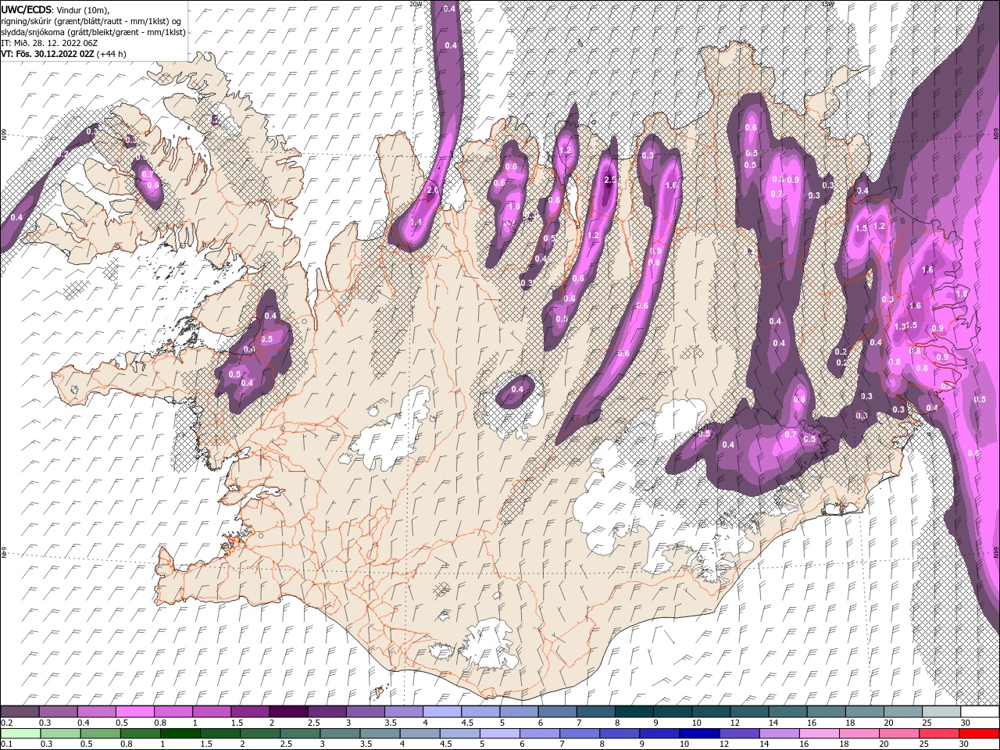Select the 3 swatch in the lower scale
Image resolution: width=1000 pixels, height=750 pixels.
click(340, 734)
